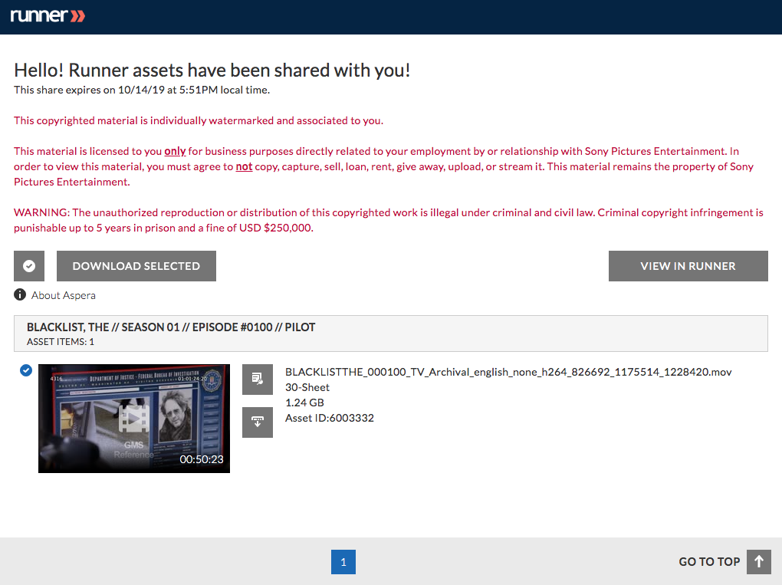Click the Go To Top arrow icon
The height and width of the screenshot is (585, 782).
(758, 562)
